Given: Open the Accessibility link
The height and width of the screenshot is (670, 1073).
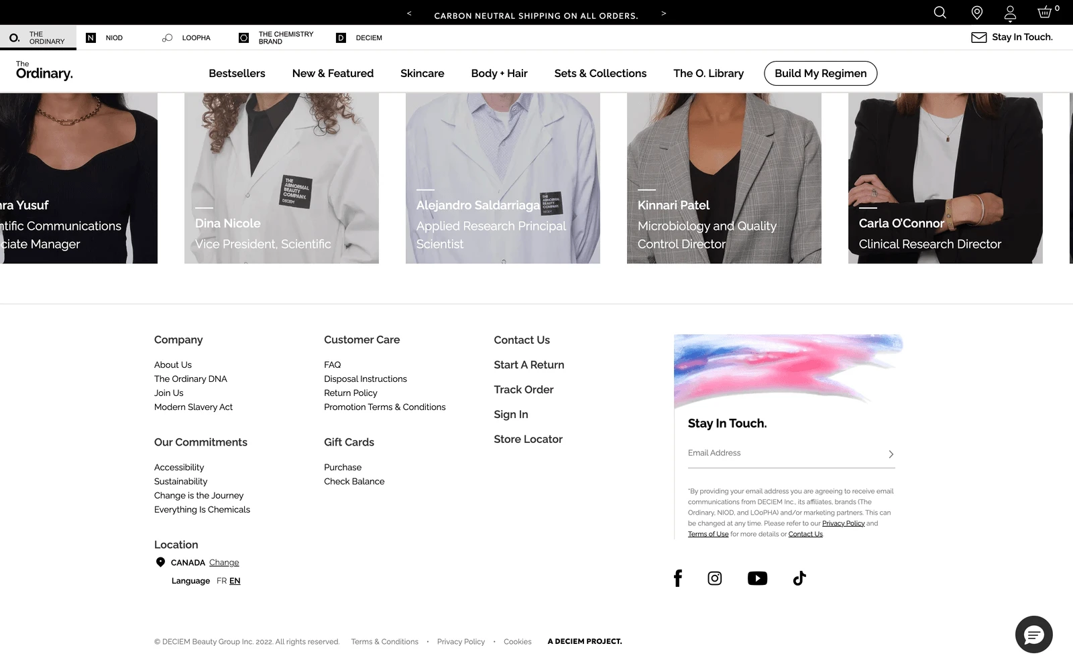Looking at the screenshot, I should (179, 468).
